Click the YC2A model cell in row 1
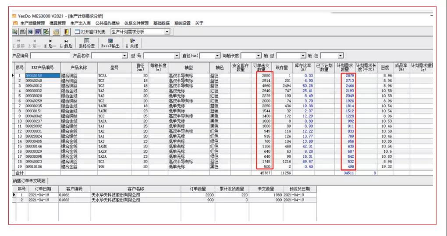This screenshot has width=447, height=236. pos(115,76)
